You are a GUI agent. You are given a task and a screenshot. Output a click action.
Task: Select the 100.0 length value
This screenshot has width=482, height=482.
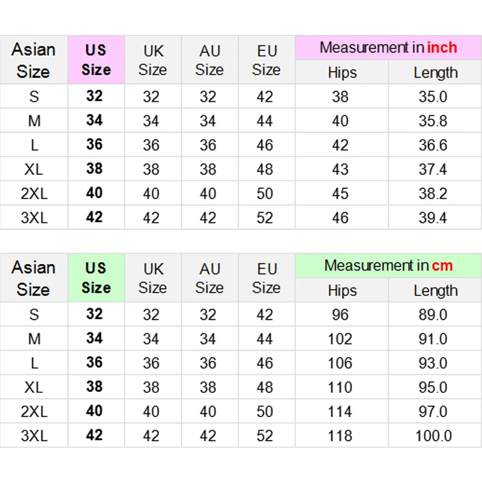click(x=433, y=436)
